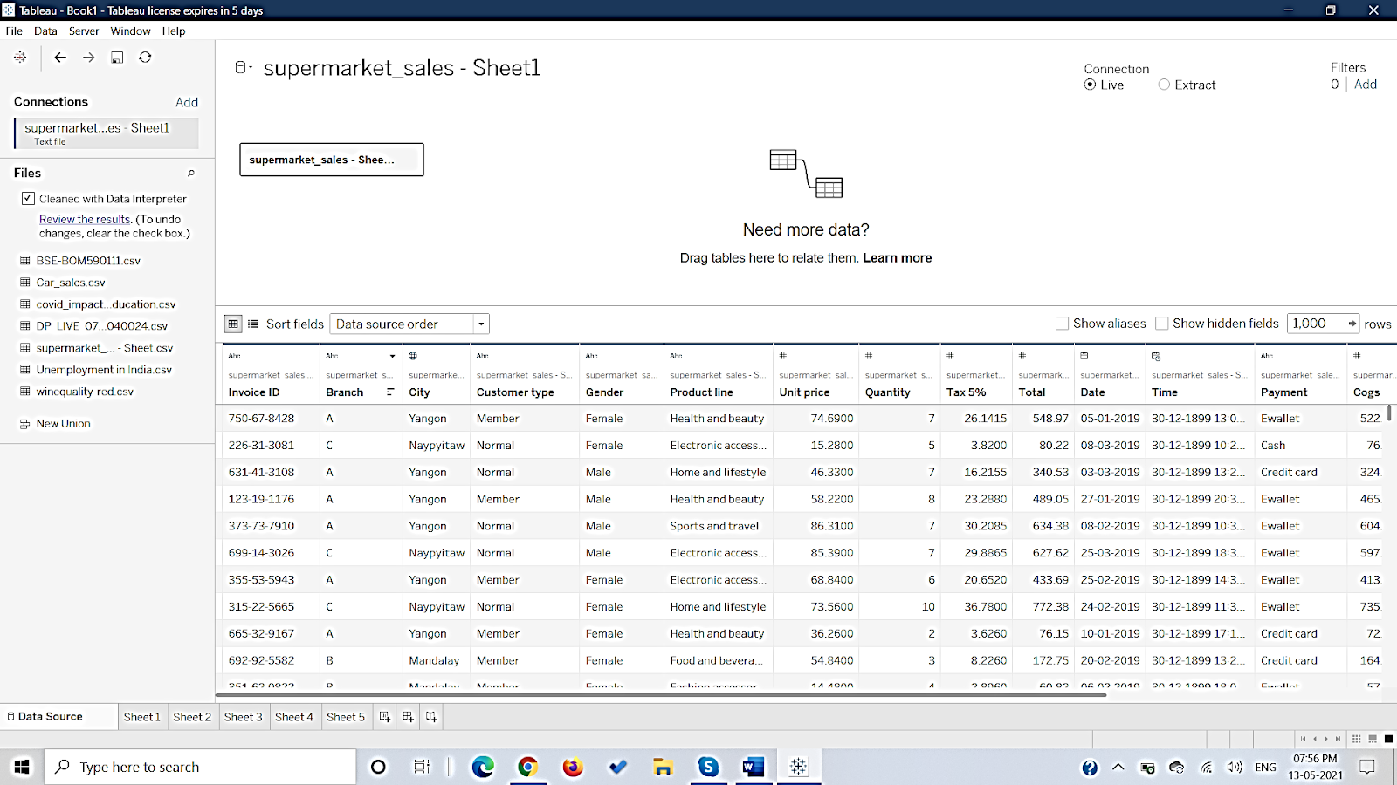This screenshot has width=1397, height=785.
Task: Select Unemployment in India.csv file
Action: point(104,370)
